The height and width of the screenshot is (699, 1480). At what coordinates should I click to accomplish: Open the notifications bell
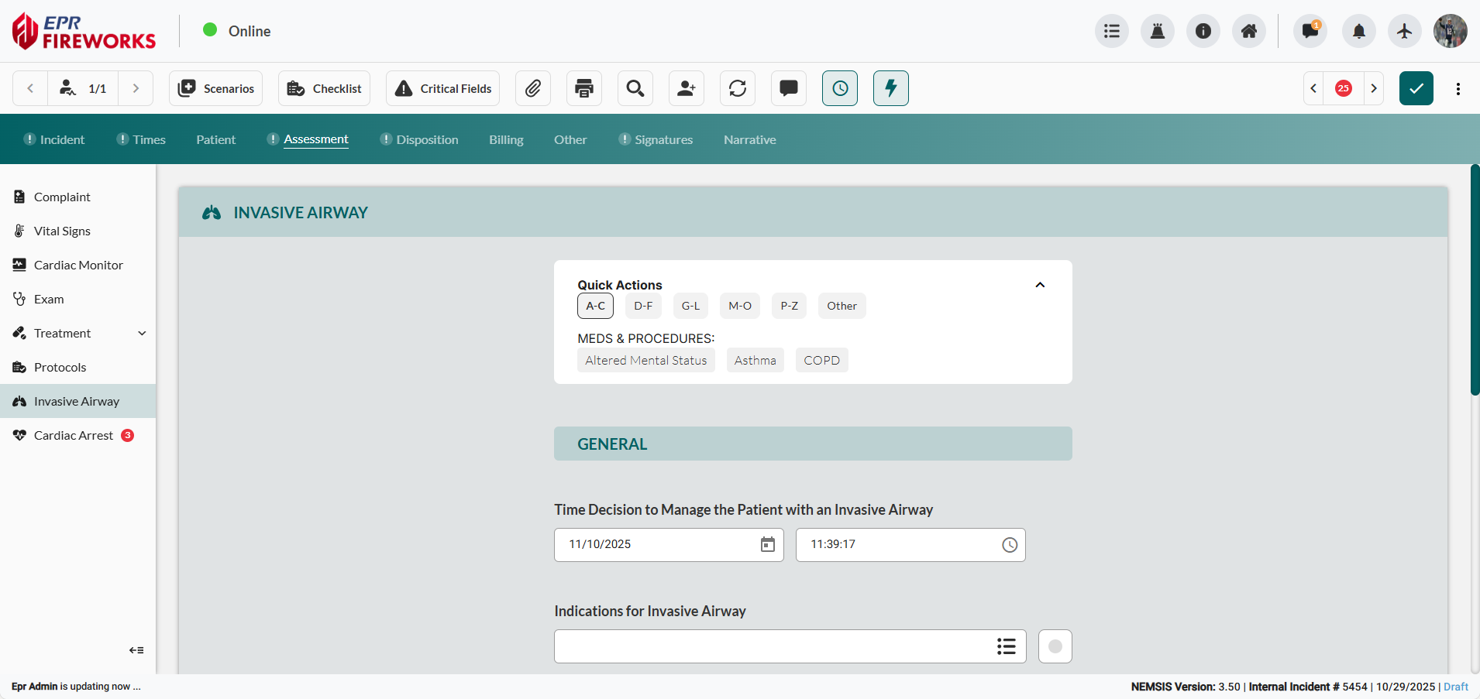click(1359, 31)
